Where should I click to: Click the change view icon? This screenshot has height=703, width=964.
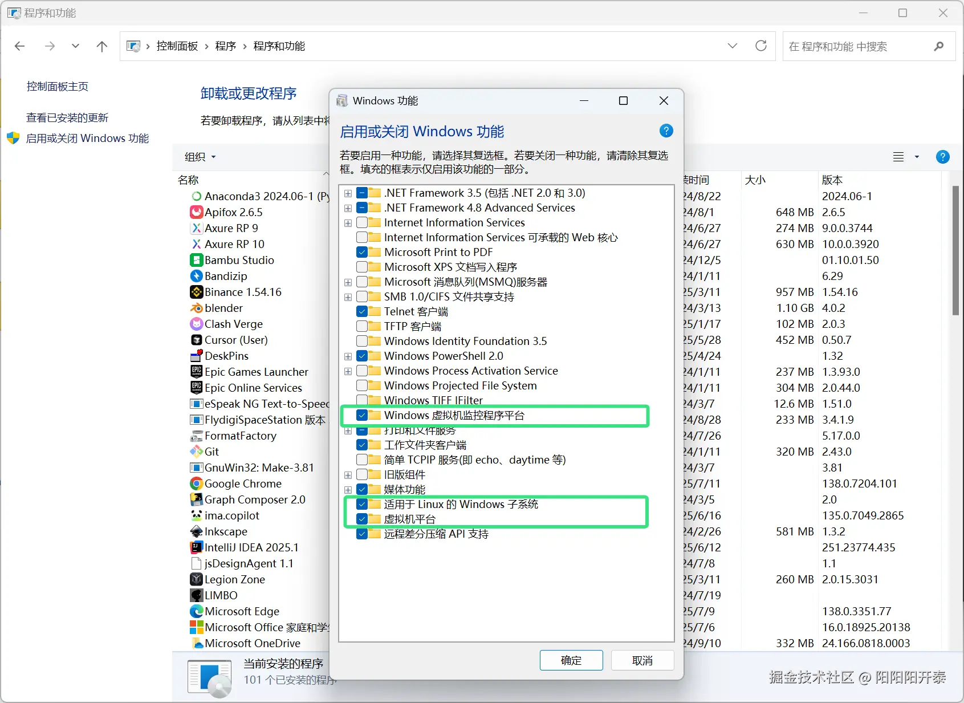898,157
